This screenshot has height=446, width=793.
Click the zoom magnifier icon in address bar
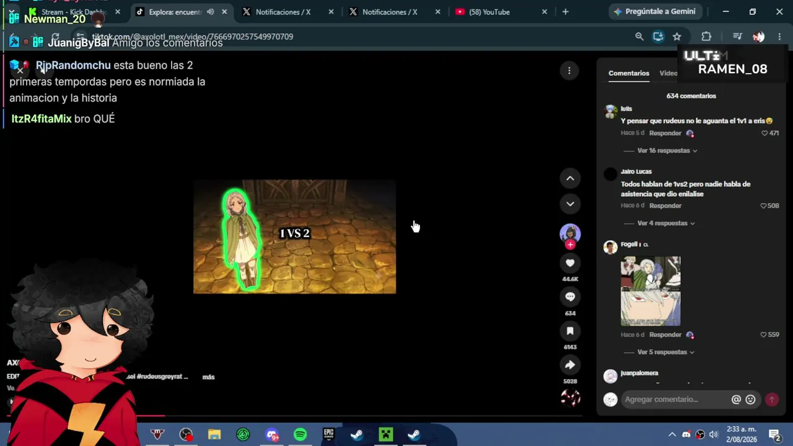pyautogui.click(x=639, y=37)
